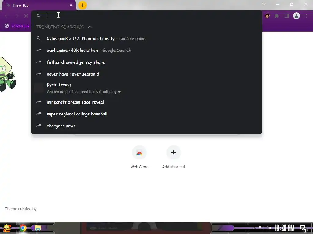Open File Explorer from the taskbar

pyautogui.click(x=38, y=228)
